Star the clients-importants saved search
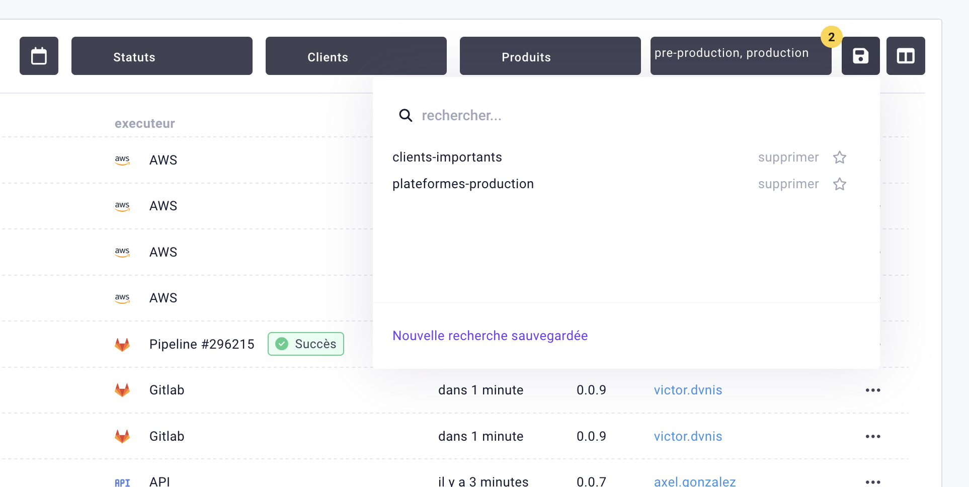Screen dimensions: 969x487 840,157
